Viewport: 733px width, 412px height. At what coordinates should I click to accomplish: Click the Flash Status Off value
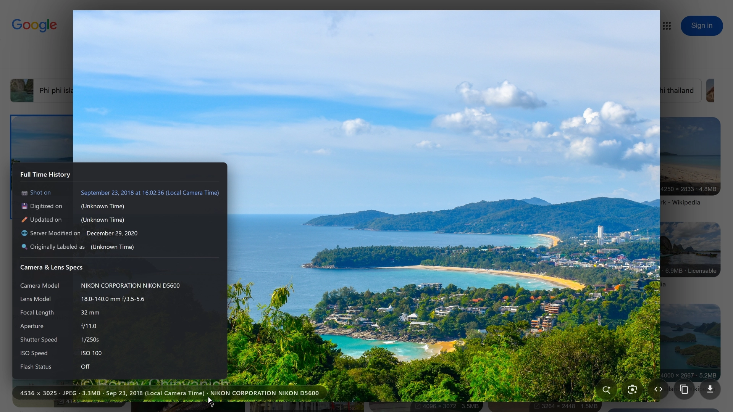click(x=85, y=367)
